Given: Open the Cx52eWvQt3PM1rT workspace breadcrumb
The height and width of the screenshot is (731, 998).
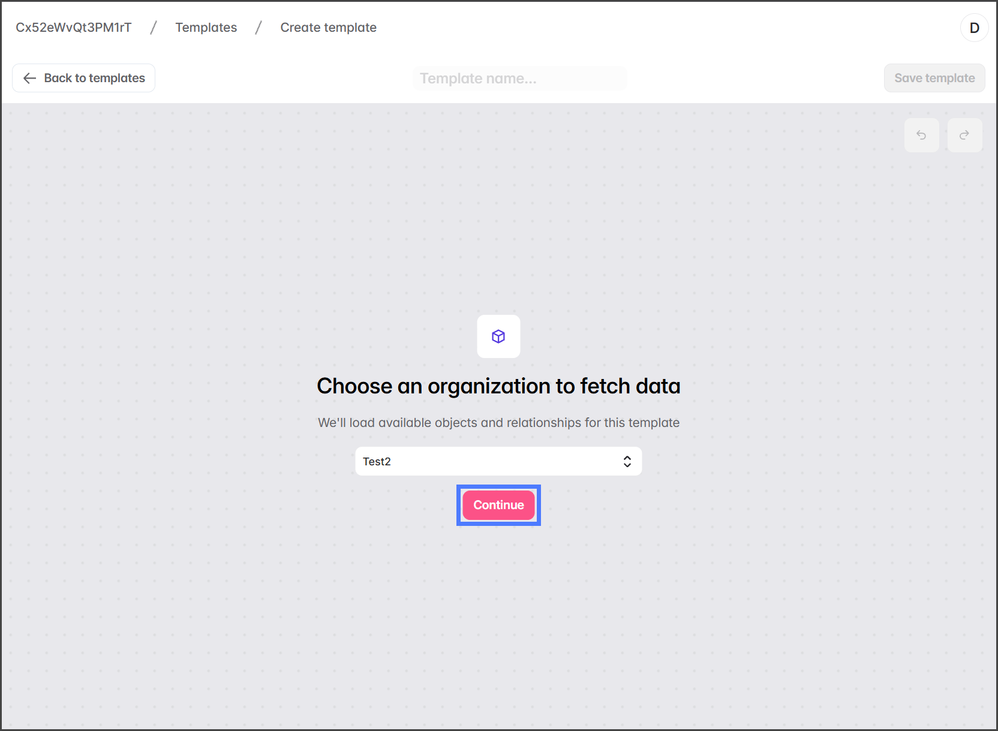Looking at the screenshot, I should coord(73,28).
